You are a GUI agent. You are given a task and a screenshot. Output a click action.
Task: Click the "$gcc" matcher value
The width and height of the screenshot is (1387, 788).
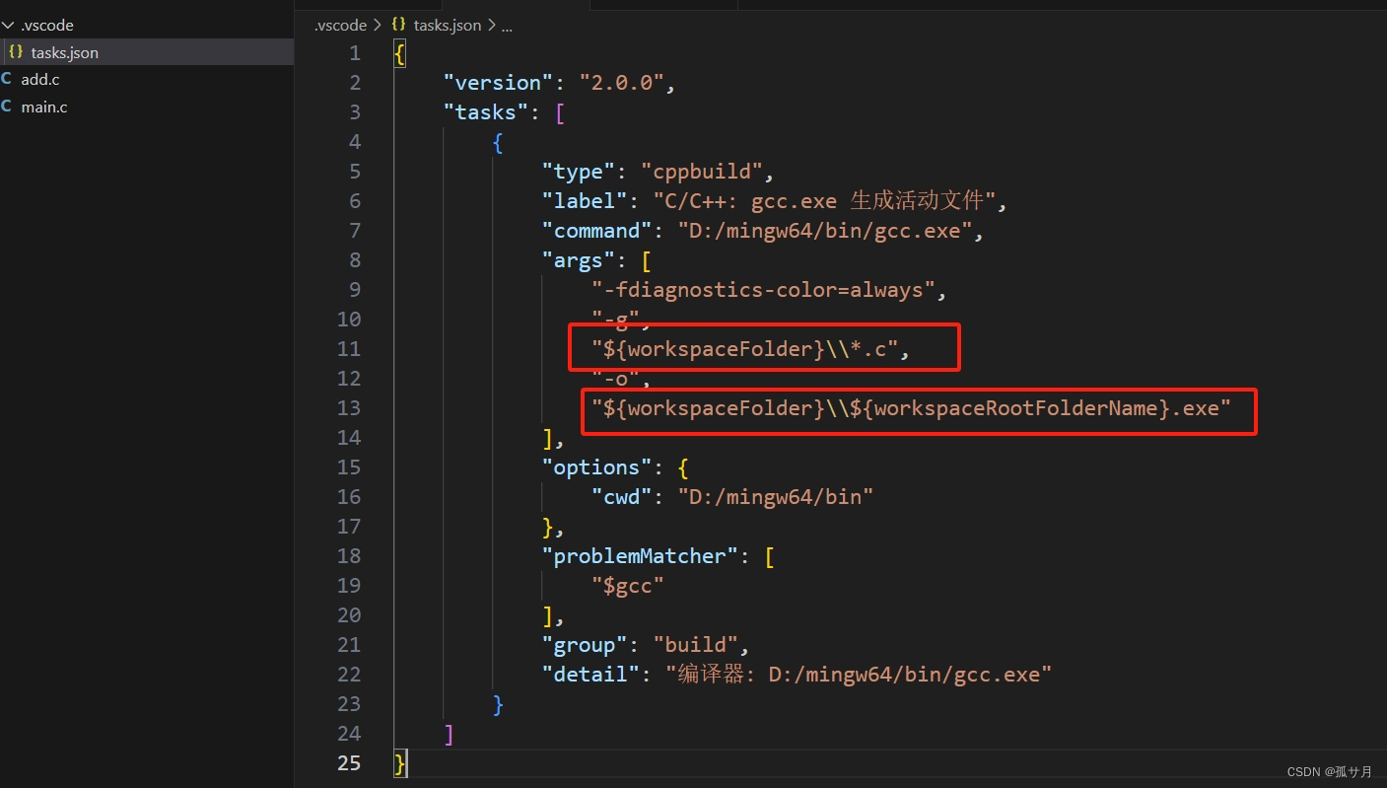click(628, 586)
